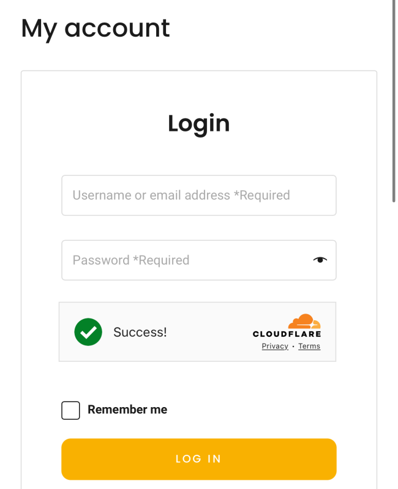
Task: Tick the Remember me checkbox
Action: (x=70, y=410)
